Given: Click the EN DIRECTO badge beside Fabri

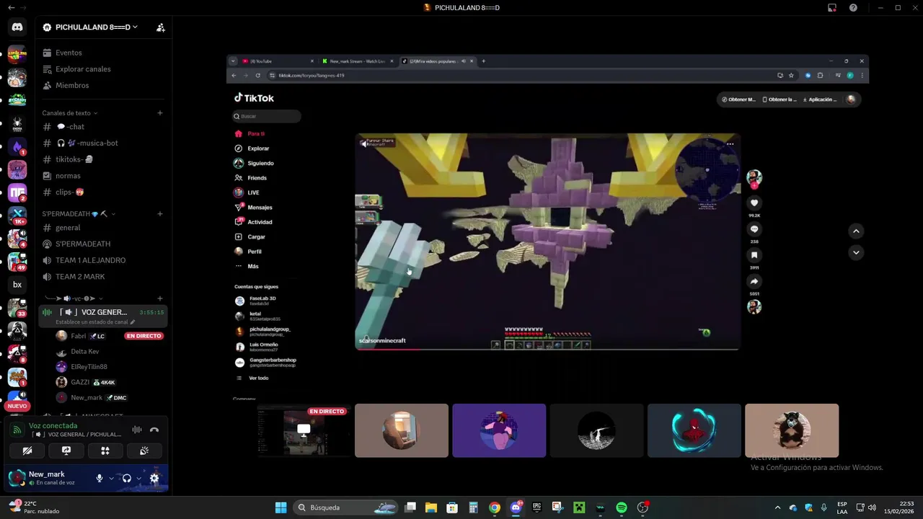Looking at the screenshot, I should pos(143,336).
